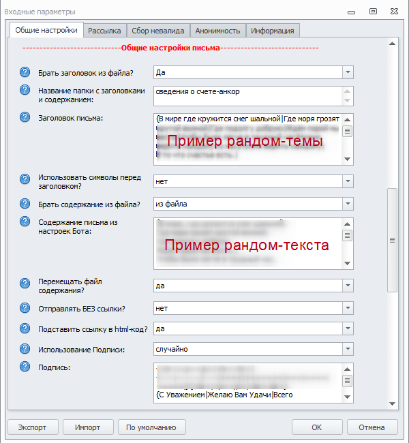Open 'Подставить ссылку в html-код?' dropdown
The width and height of the screenshot is (409, 443).
tap(348, 329)
